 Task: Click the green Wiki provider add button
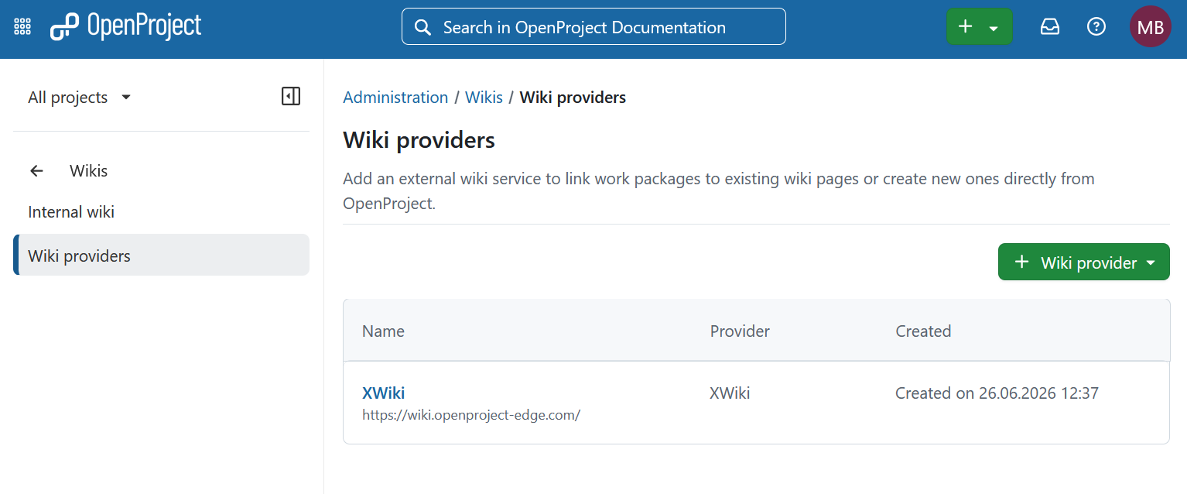tap(1083, 262)
